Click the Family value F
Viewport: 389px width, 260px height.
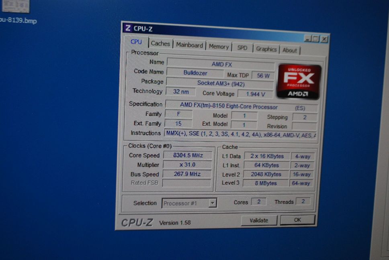(x=178, y=114)
